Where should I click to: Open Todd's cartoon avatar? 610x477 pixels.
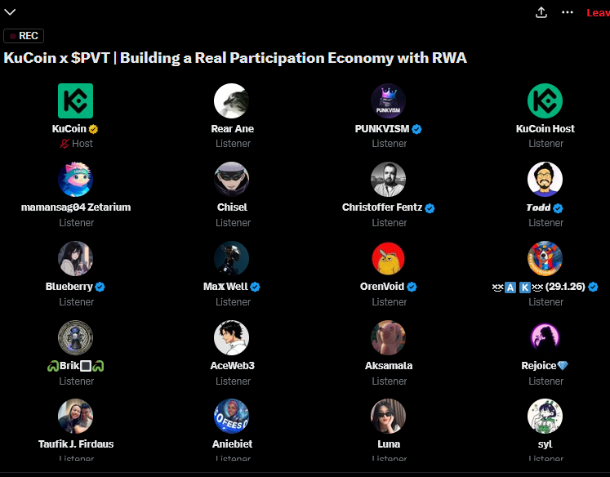[545, 180]
